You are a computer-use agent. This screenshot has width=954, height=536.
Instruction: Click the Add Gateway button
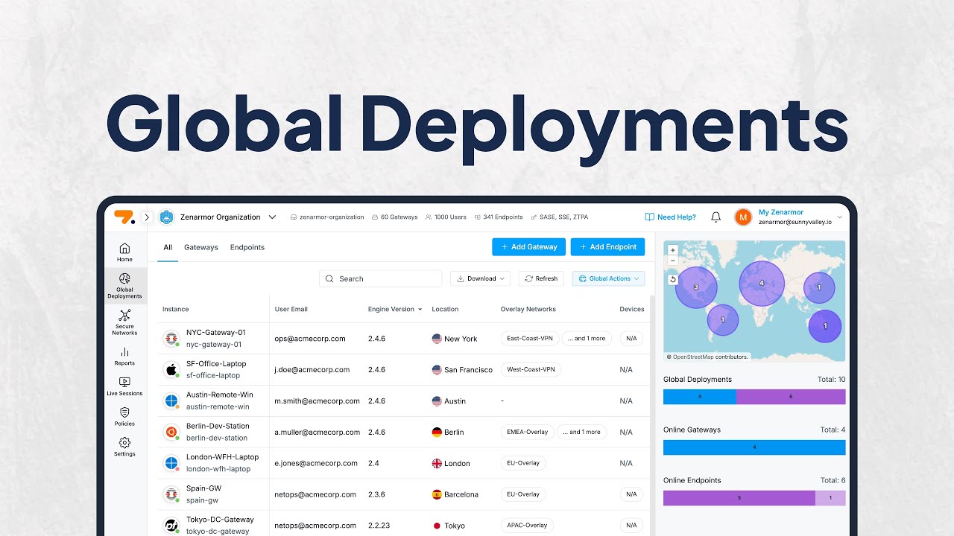528,247
